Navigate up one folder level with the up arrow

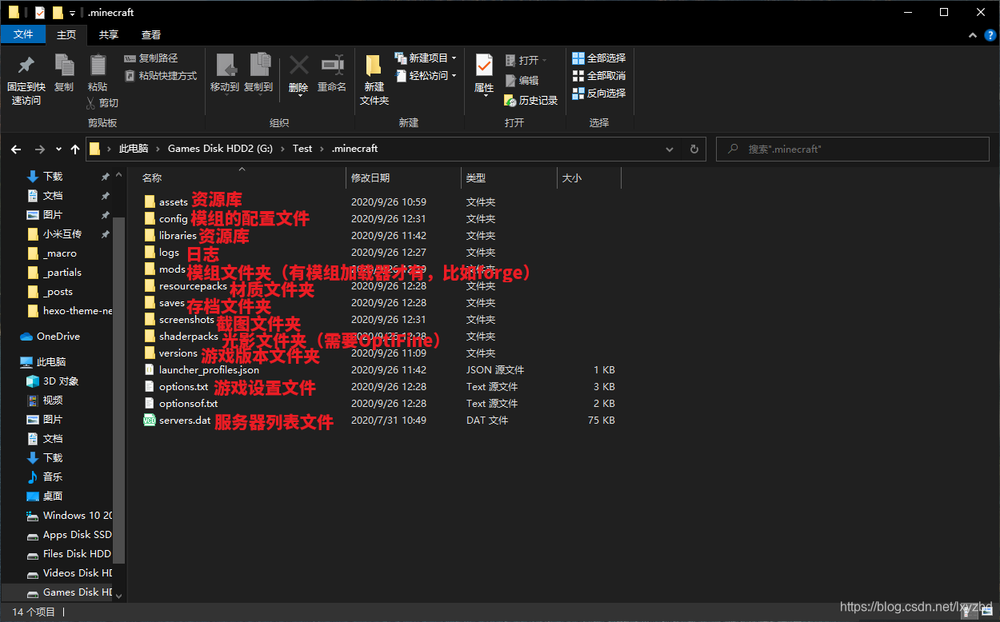[75, 149]
